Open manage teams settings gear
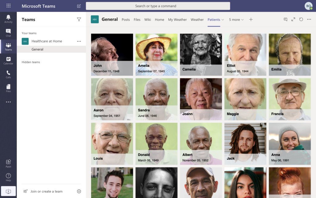Screen dimensions: 316x198 (79, 191)
